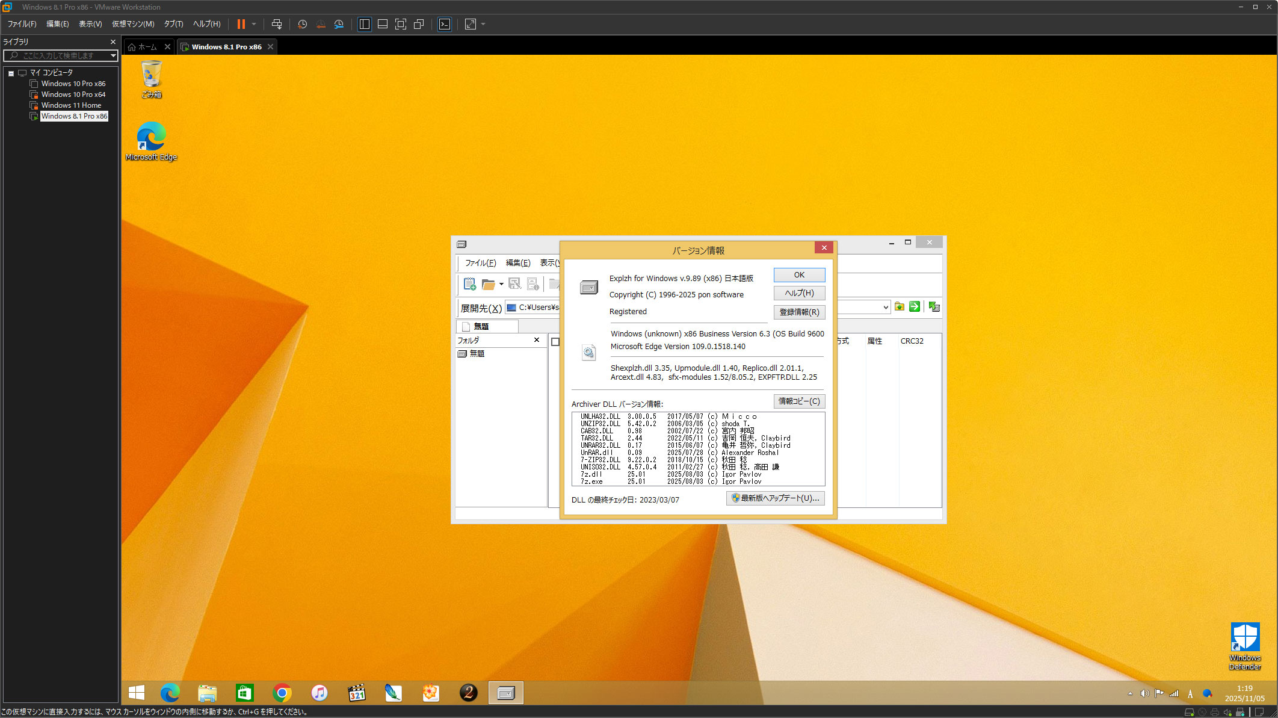Toggle the library sidebar view button
The height and width of the screenshot is (718, 1278).
coord(364,24)
